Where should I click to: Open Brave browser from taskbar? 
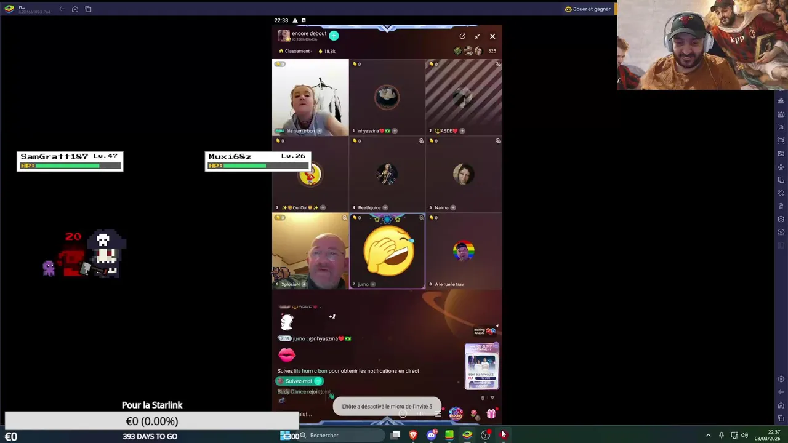coord(413,435)
